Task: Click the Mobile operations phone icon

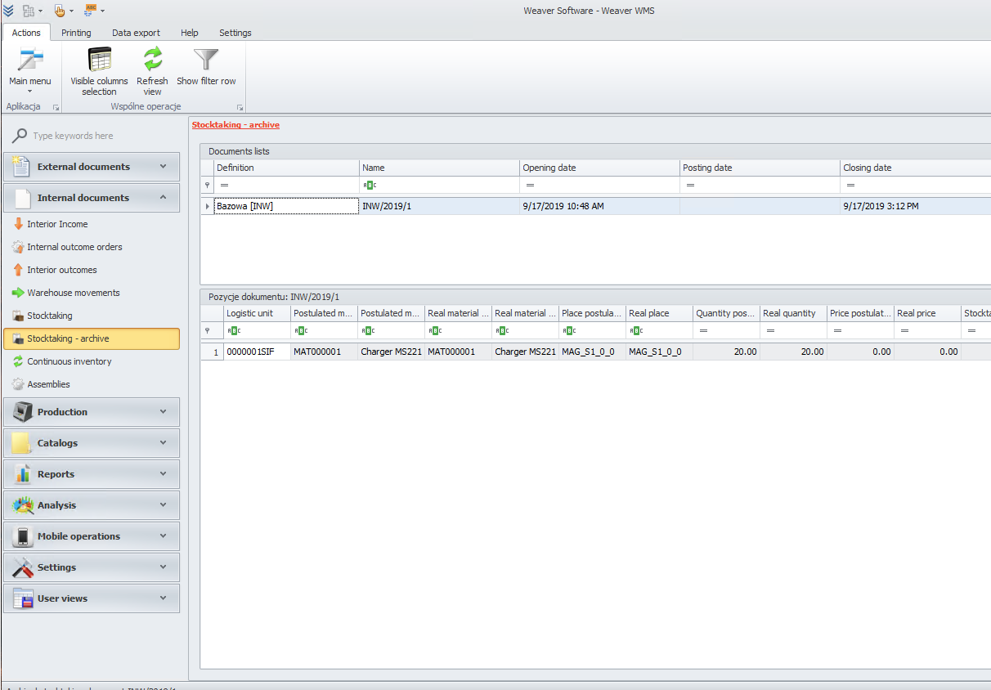Action: pyautogui.click(x=22, y=536)
